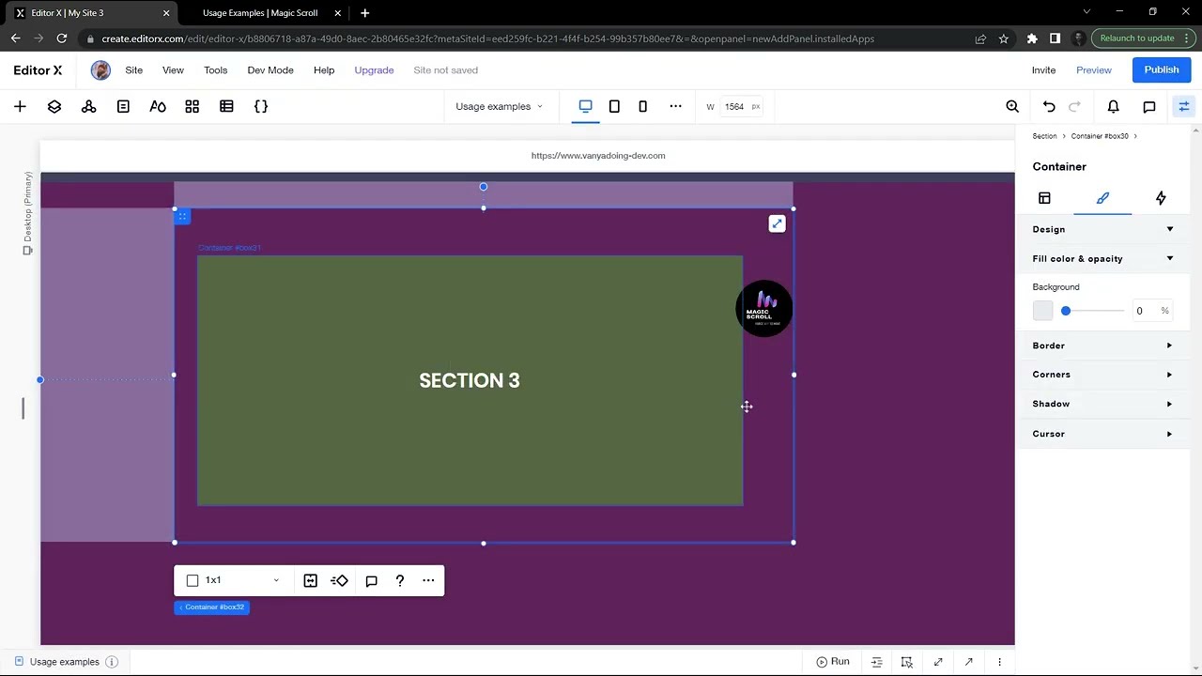Click the Run button
The height and width of the screenshot is (676, 1202).
(833, 662)
